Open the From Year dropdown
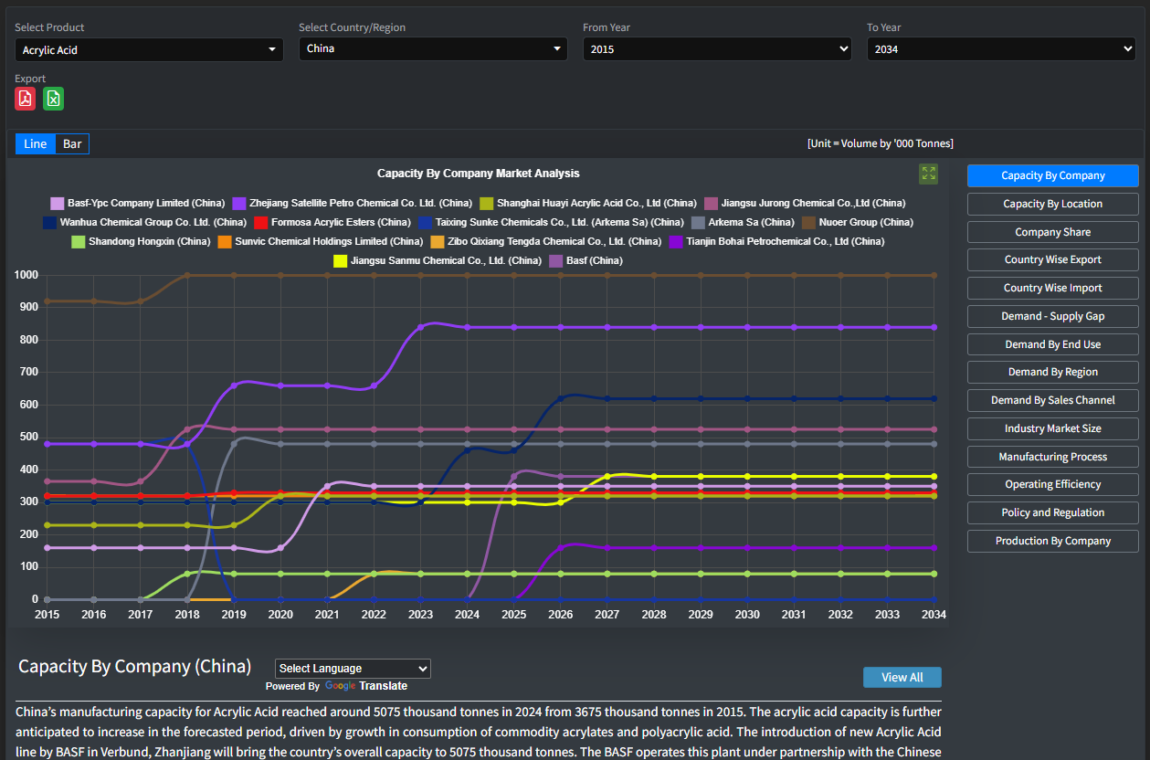The image size is (1150, 760). [717, 49]
